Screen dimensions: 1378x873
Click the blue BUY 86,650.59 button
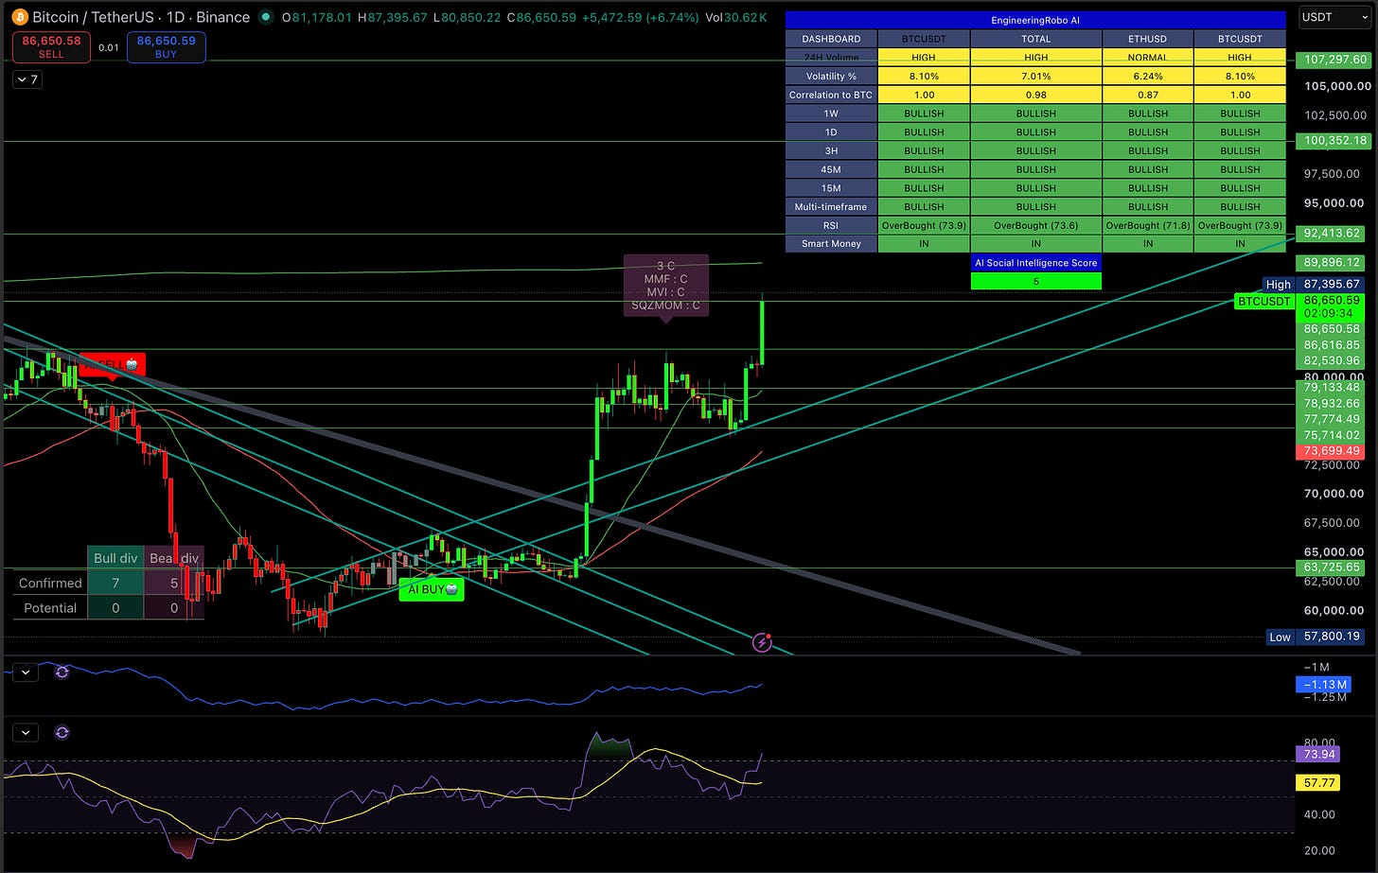pos(166,47)
